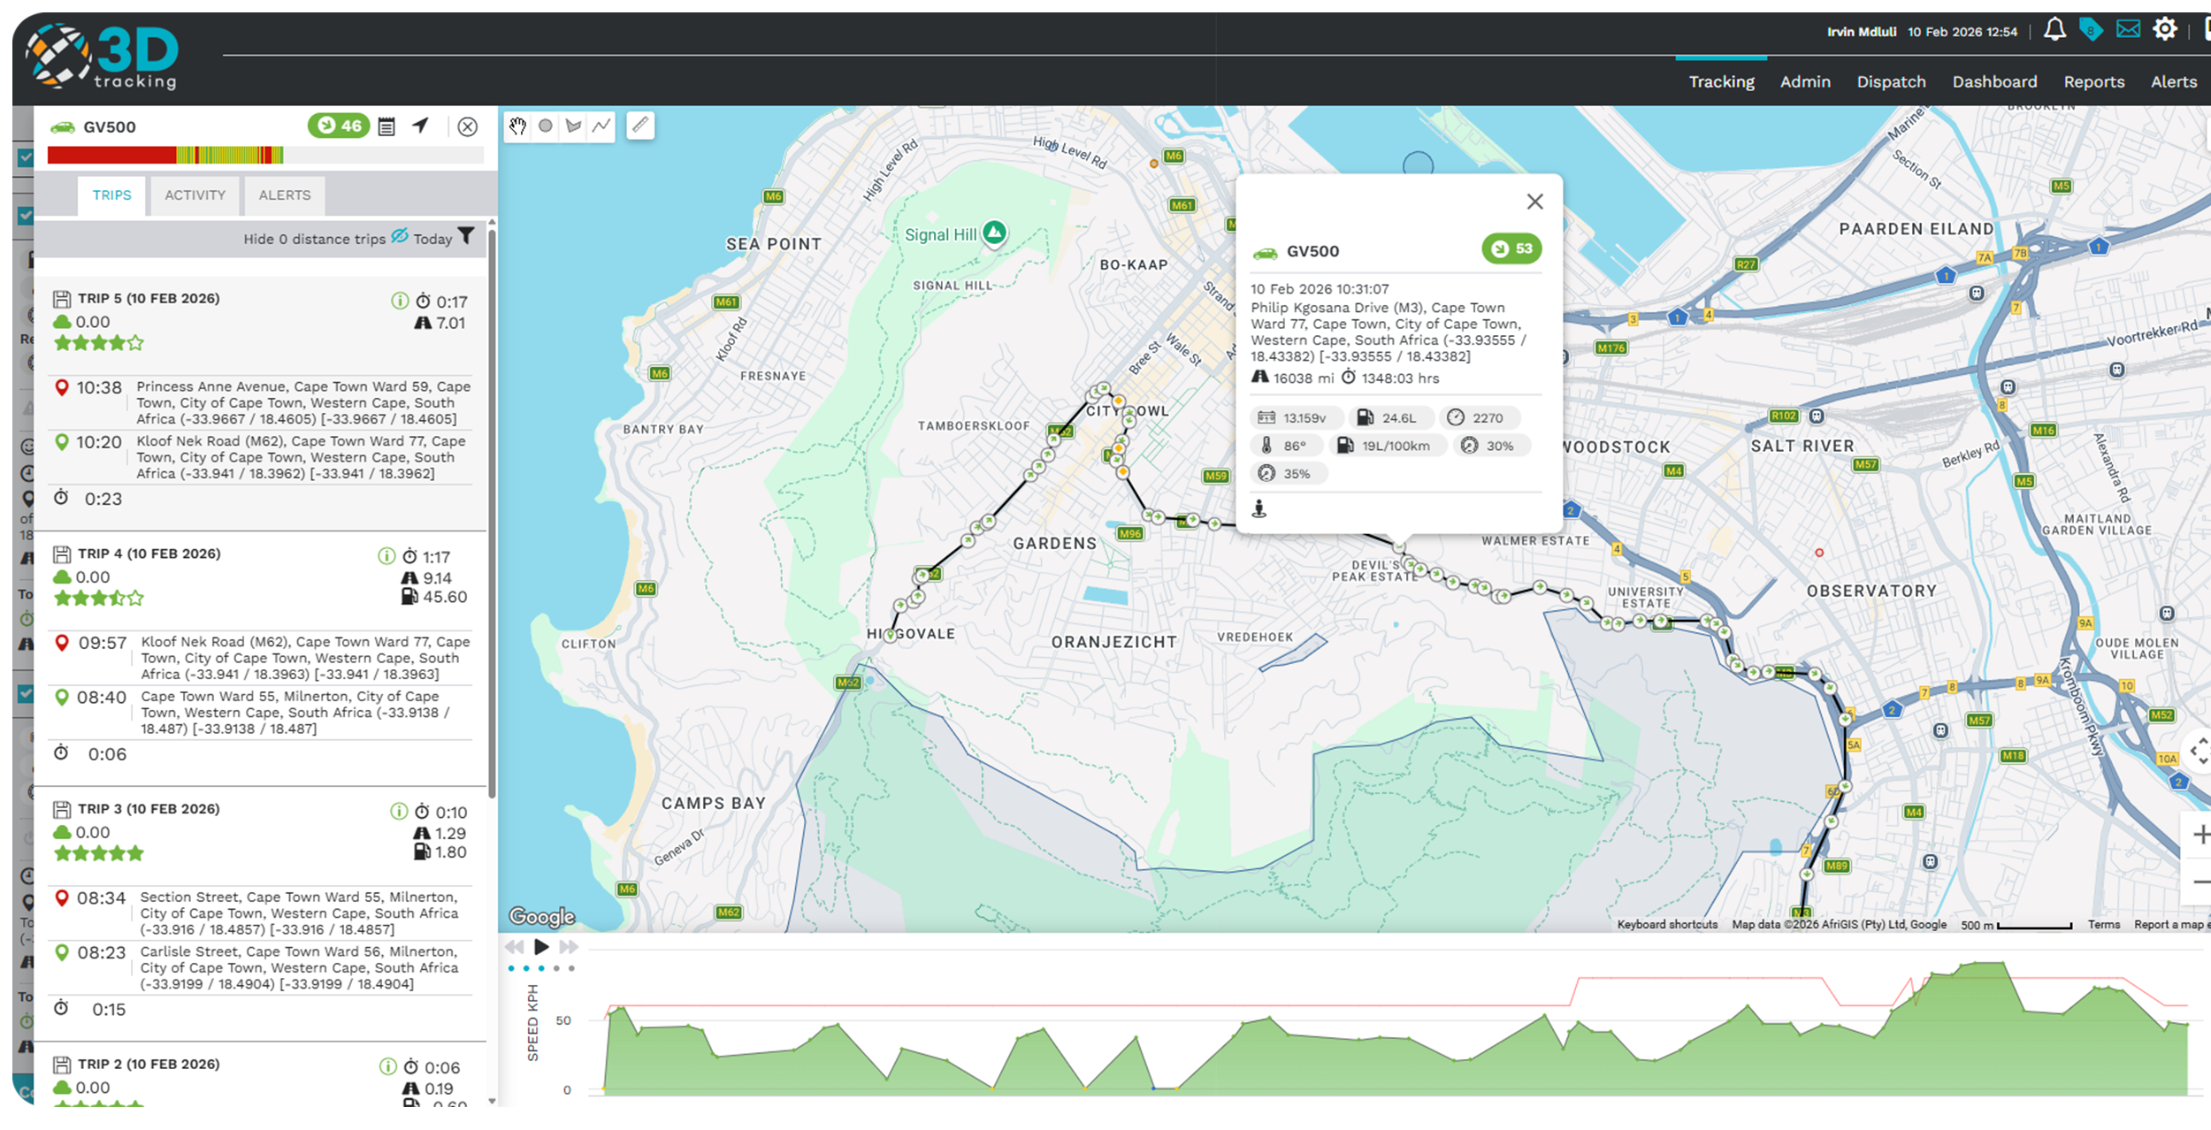Click the green 46 speed badge
Viewport: 2211px width, 1130px height.
(339, 126)
